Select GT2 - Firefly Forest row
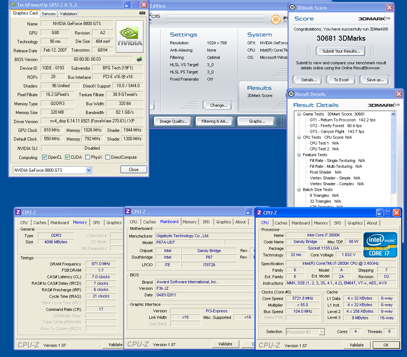This screenshot has width=407, height=357. coord(335,126)
